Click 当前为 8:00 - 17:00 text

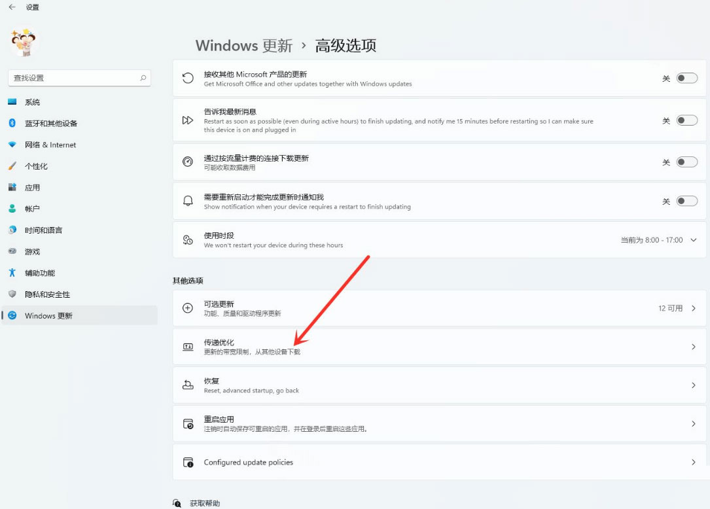[x=652, y=240]
